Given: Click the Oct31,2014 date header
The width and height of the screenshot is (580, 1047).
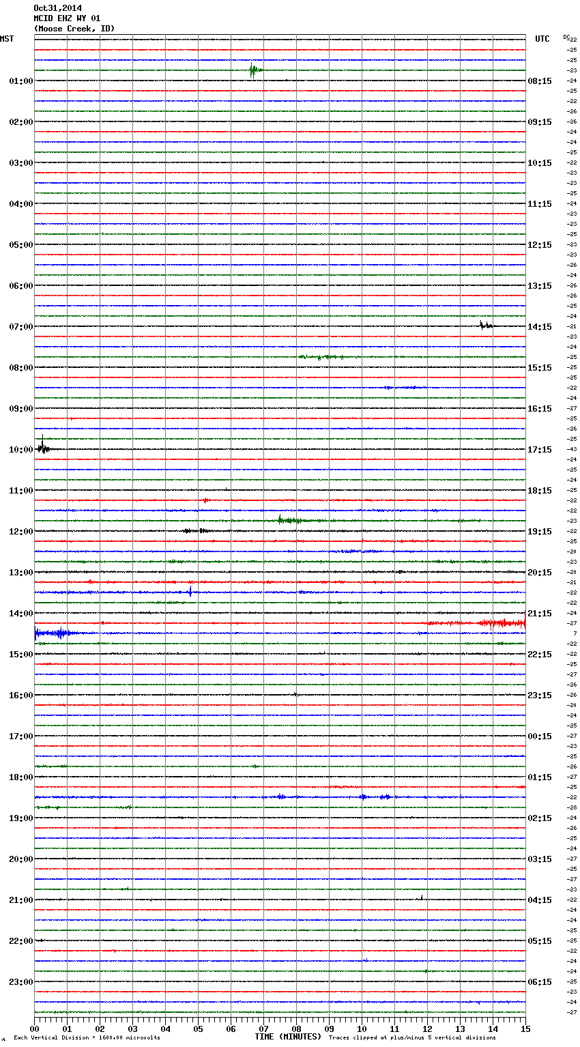Looking at the screenshot, I should (x=57, y=8).
